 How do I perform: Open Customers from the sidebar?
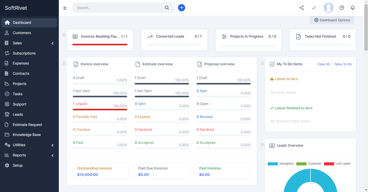(22, 33)
